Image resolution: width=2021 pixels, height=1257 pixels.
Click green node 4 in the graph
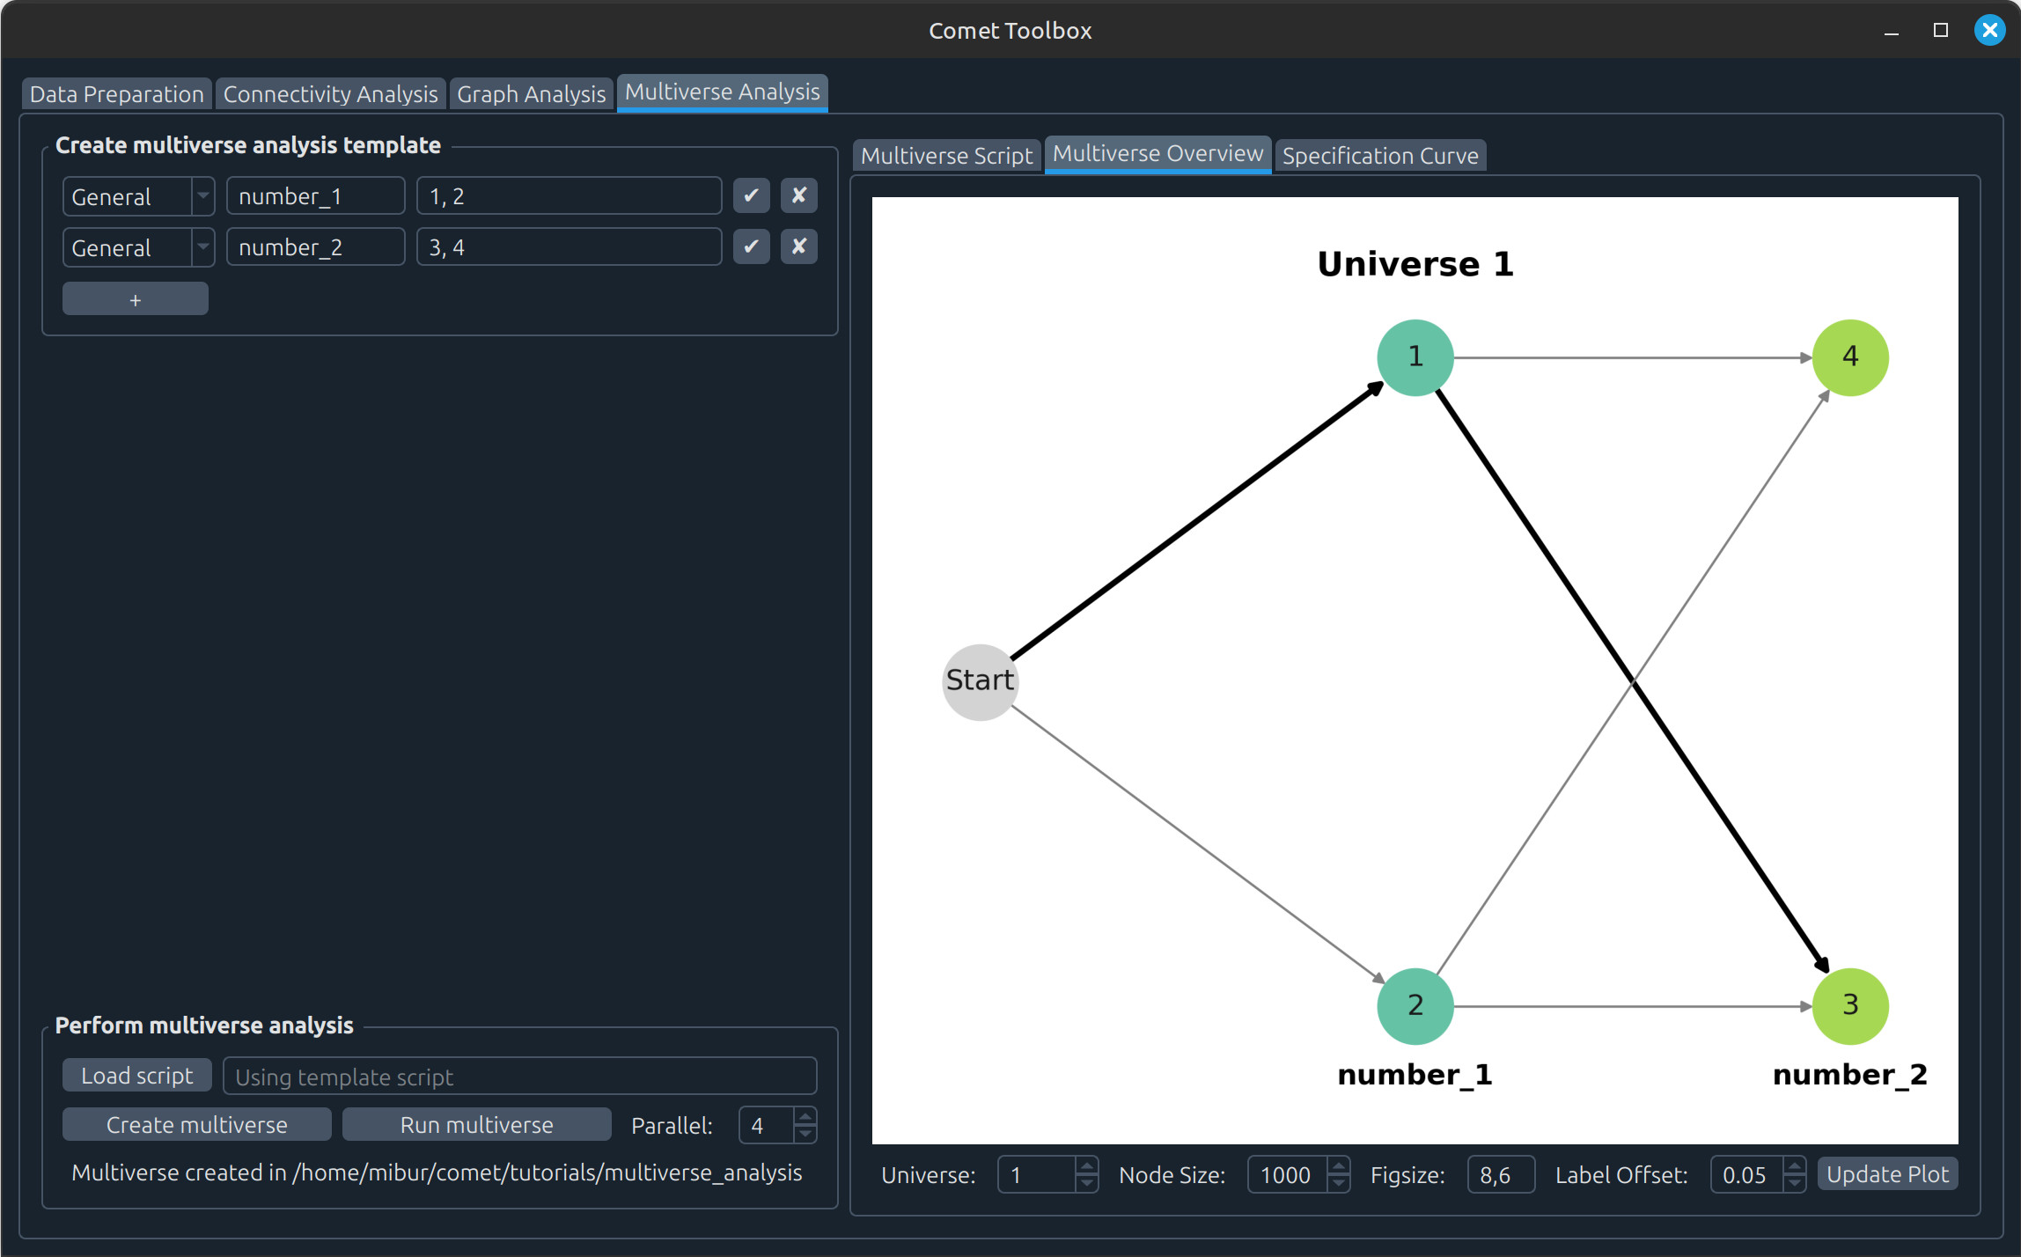(1850, 357)
